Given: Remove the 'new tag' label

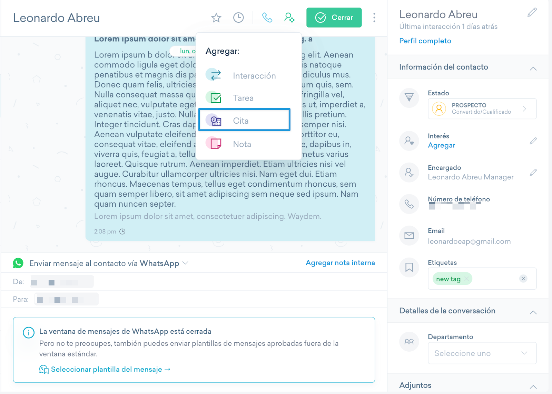Looking at the screenshot, I should tap(466, 279).
